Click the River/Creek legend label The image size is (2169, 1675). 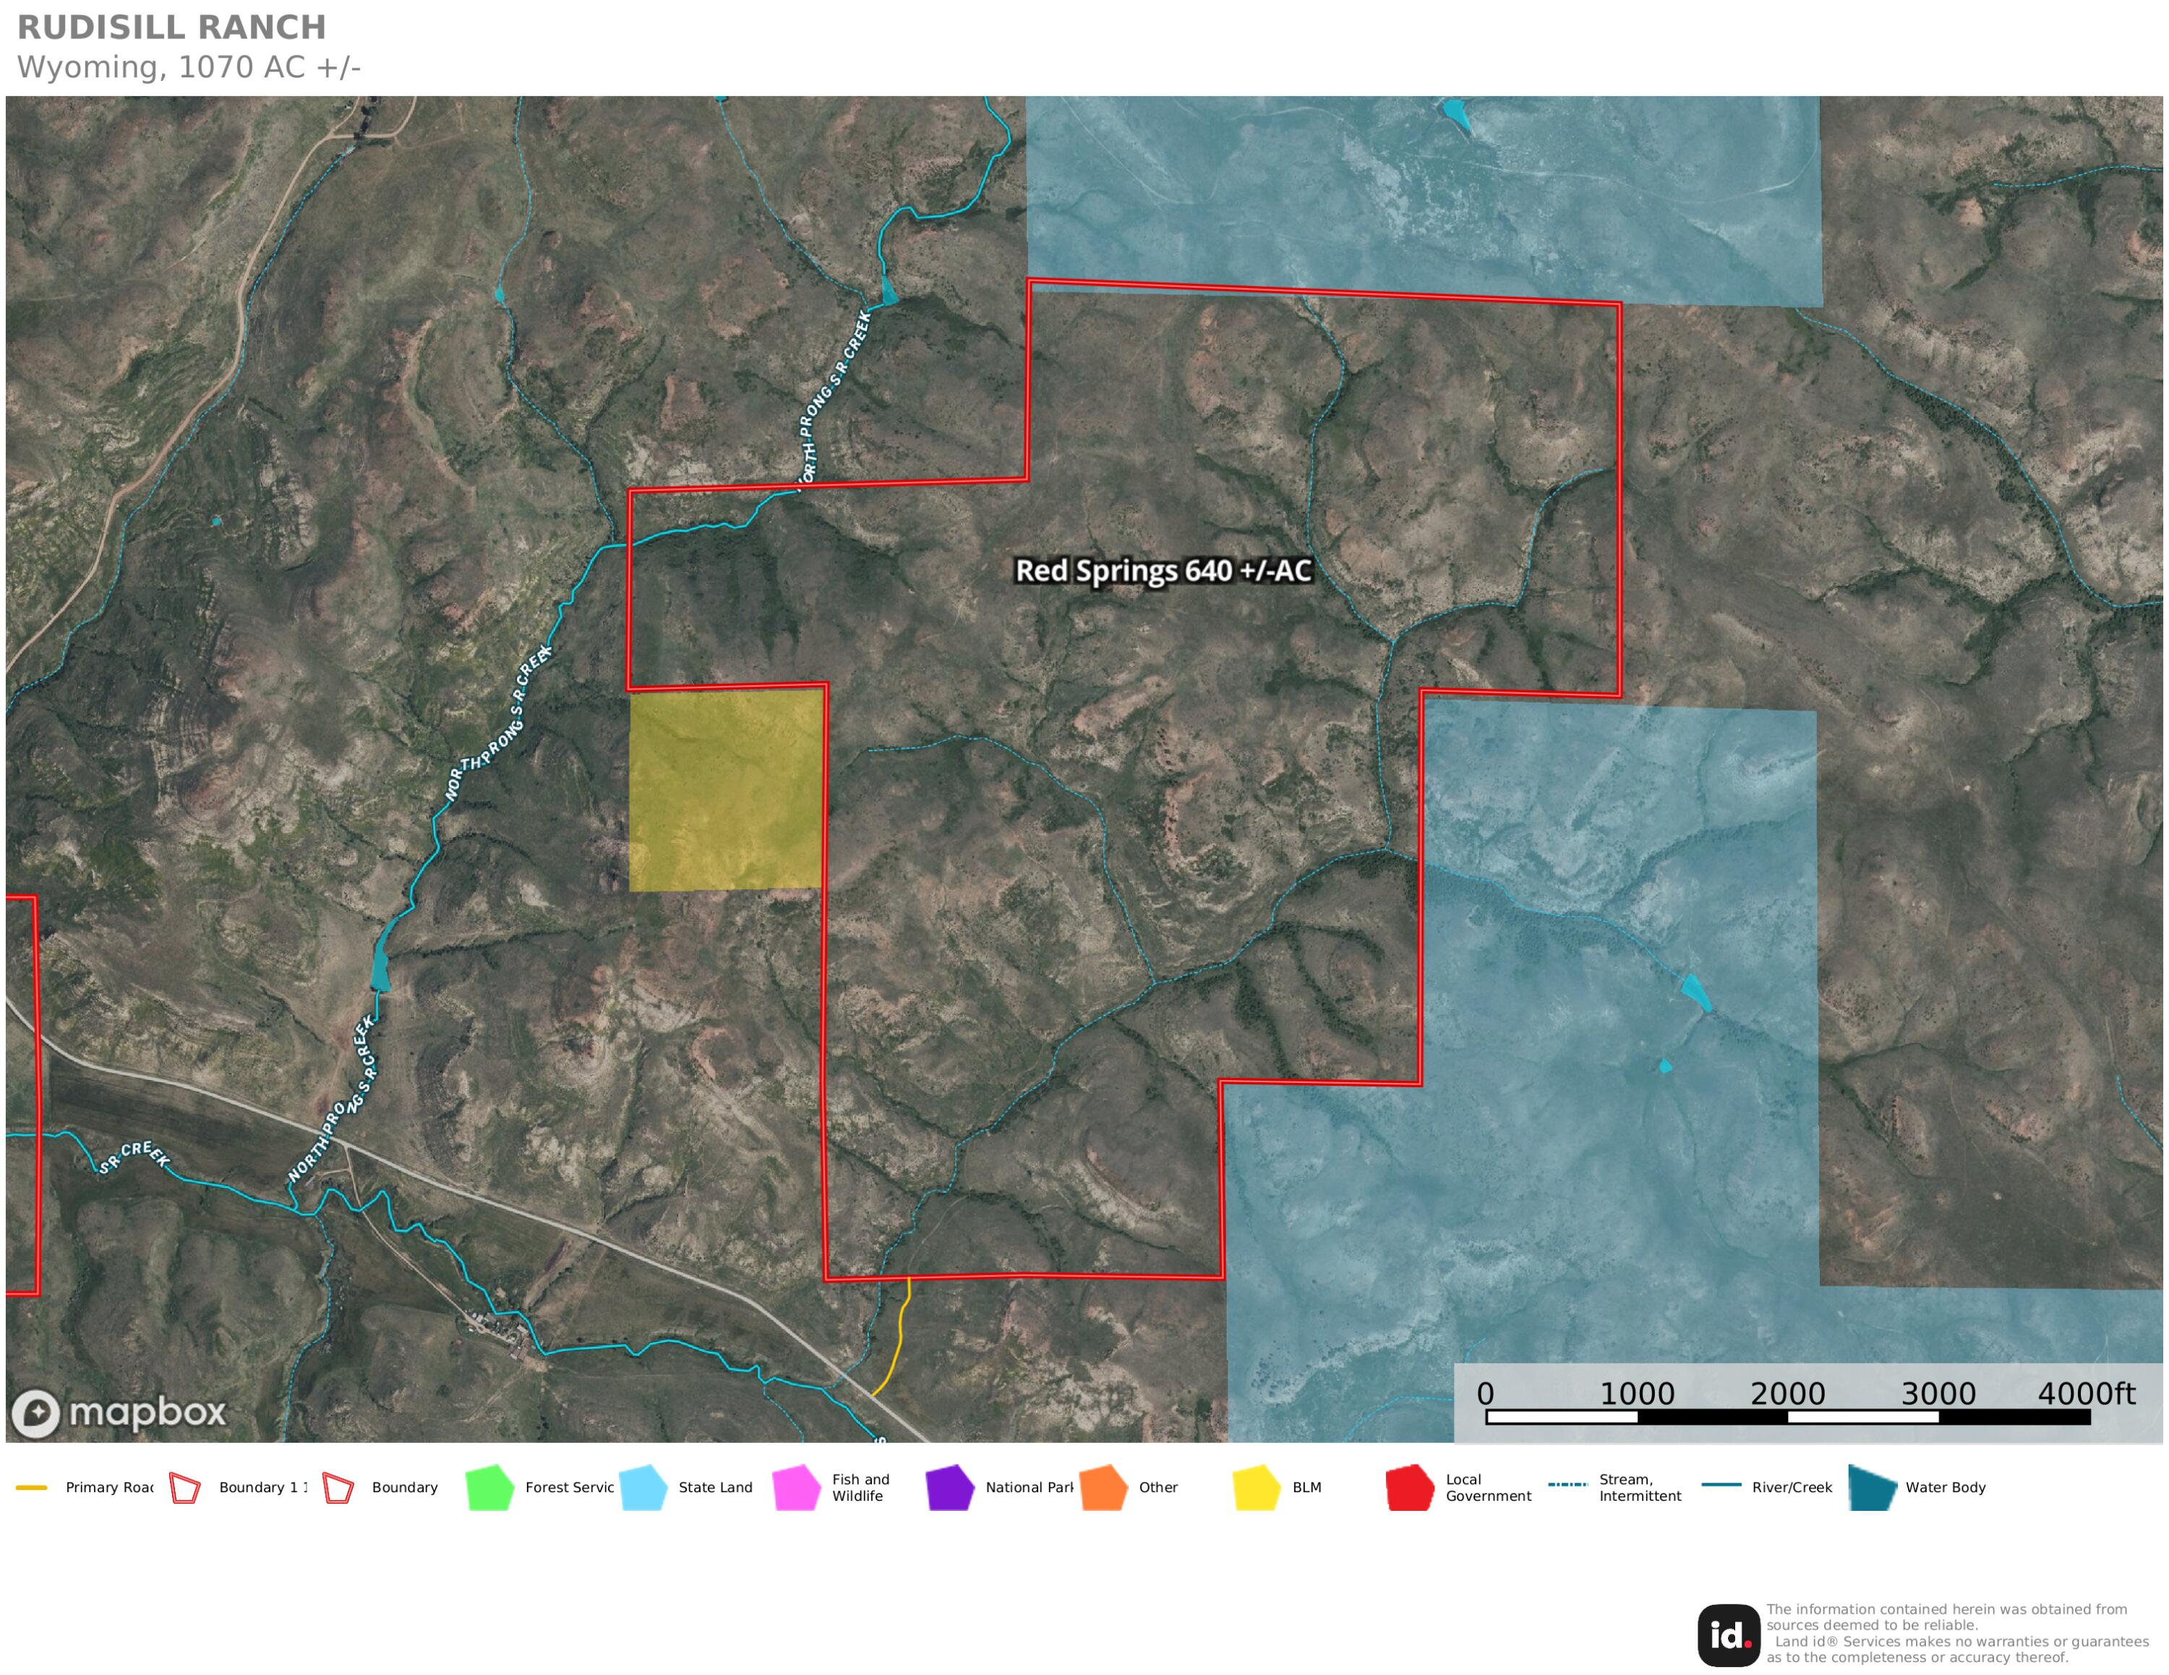tap(1792, 1487)
